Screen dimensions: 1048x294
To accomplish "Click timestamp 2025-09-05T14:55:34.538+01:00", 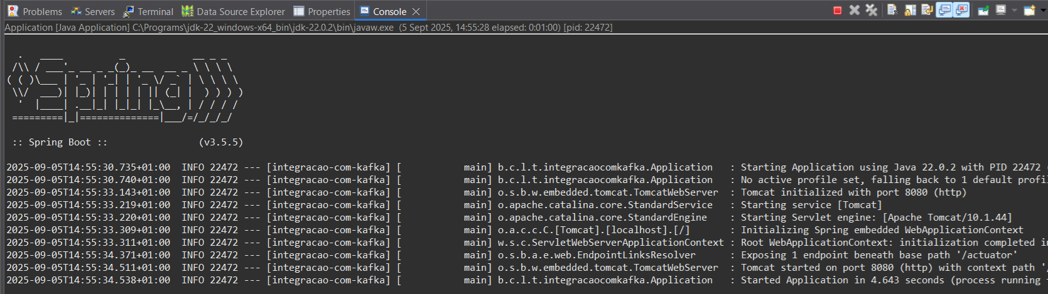I will (x=89, y=280).
